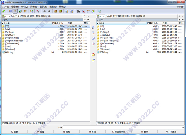Select [Intel] folder in left panel
Viewport: 186px width, 135px height.
46,29
